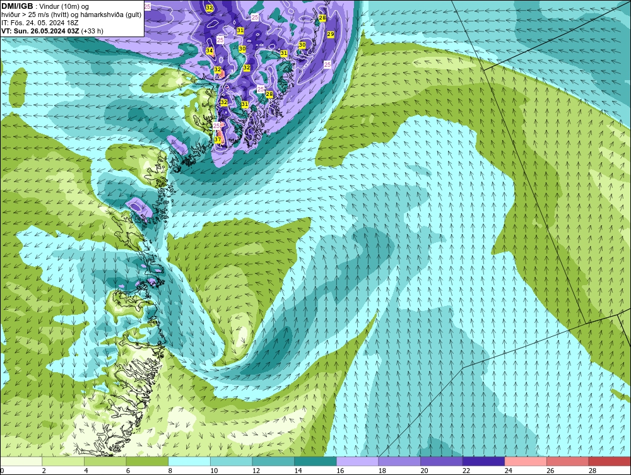The width and height of the screenshot is (631, 475).
Task: Click the legend scale number '4'
Action: pyautogui.click(x=86, y=471)
